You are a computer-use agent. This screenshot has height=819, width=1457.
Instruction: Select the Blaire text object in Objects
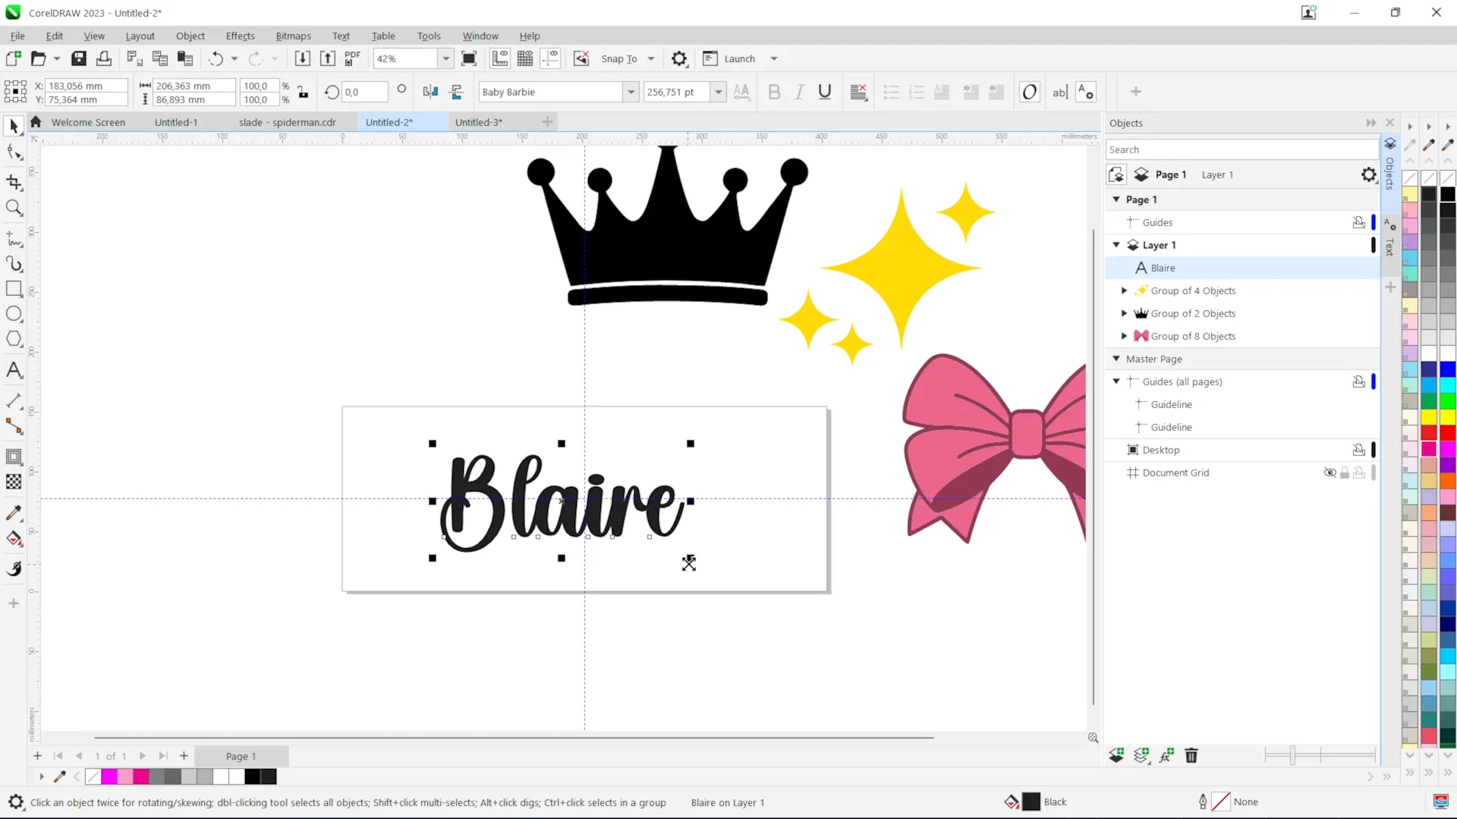[x=1241, y=268]
